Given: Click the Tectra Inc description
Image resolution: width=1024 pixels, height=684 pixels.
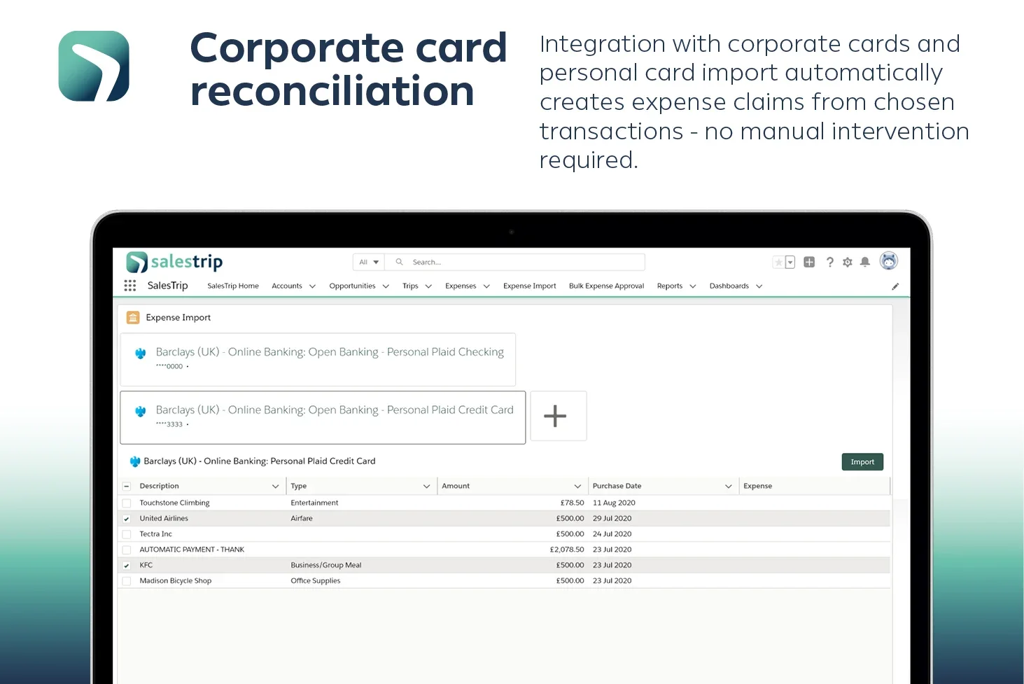Looking at the screenshot, I should [x=155, y=534].
